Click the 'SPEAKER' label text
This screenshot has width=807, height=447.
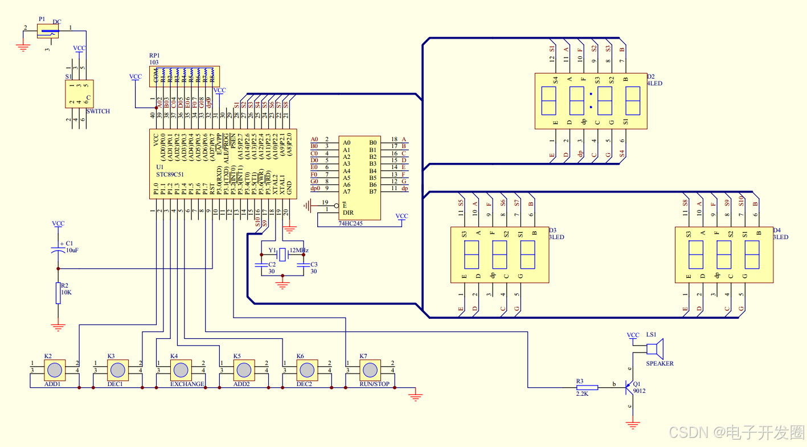coord(659,363)
